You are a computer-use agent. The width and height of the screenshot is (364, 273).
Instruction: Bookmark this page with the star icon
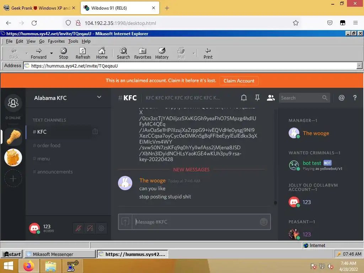[295, 23]
